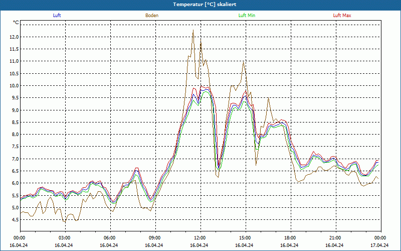The width and height of the screenshot is (401, 251).
Task: Click the 09:00 time axis label
Action: [x=154, y=238]
